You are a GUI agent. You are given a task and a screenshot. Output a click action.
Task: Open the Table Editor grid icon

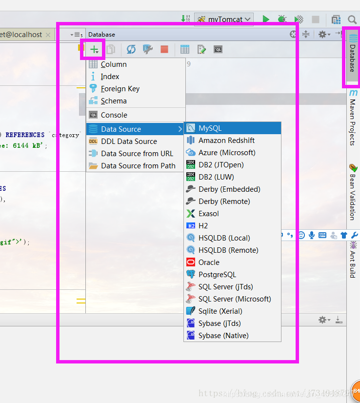(x=185, y=49)
